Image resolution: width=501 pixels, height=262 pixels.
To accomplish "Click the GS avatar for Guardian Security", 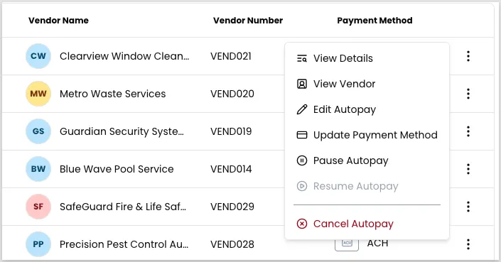I will point(38,131).
